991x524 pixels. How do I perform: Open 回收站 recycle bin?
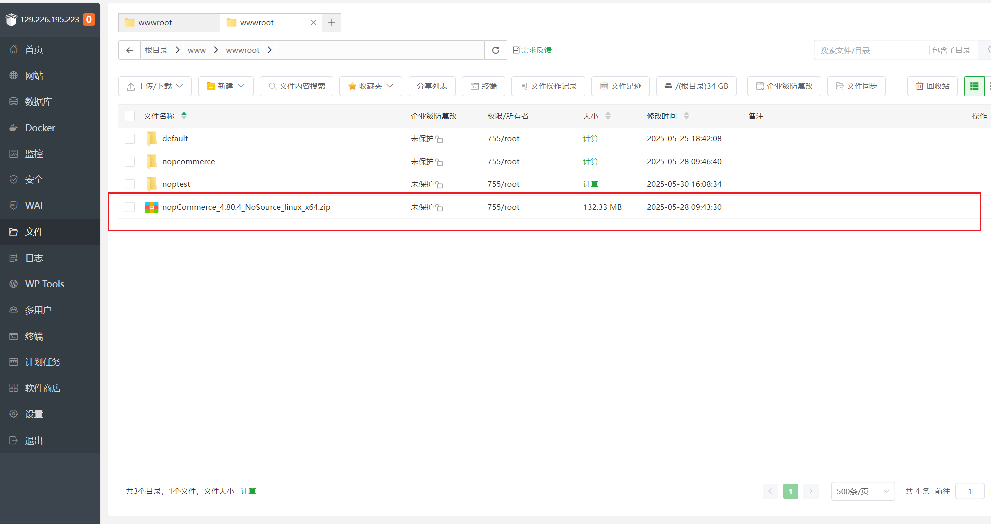(932, 86)
